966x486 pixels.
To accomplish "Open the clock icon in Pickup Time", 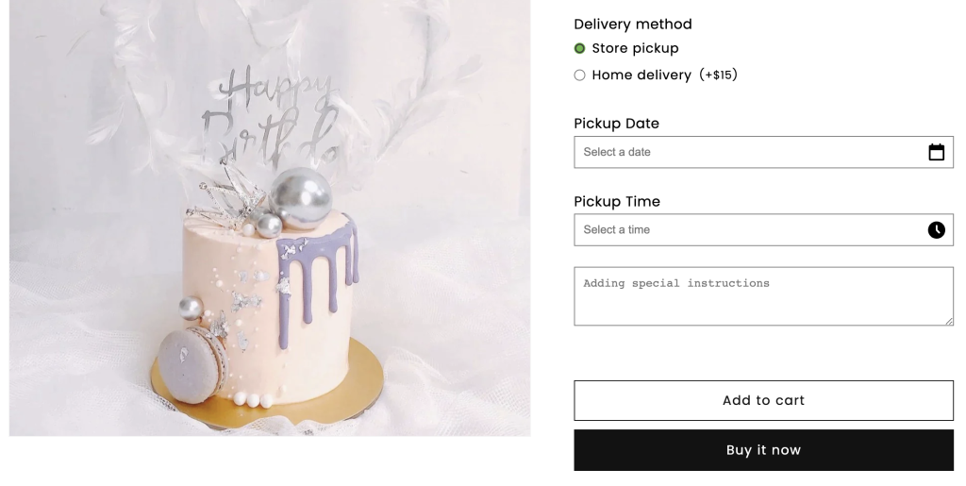I will (936, 229).
